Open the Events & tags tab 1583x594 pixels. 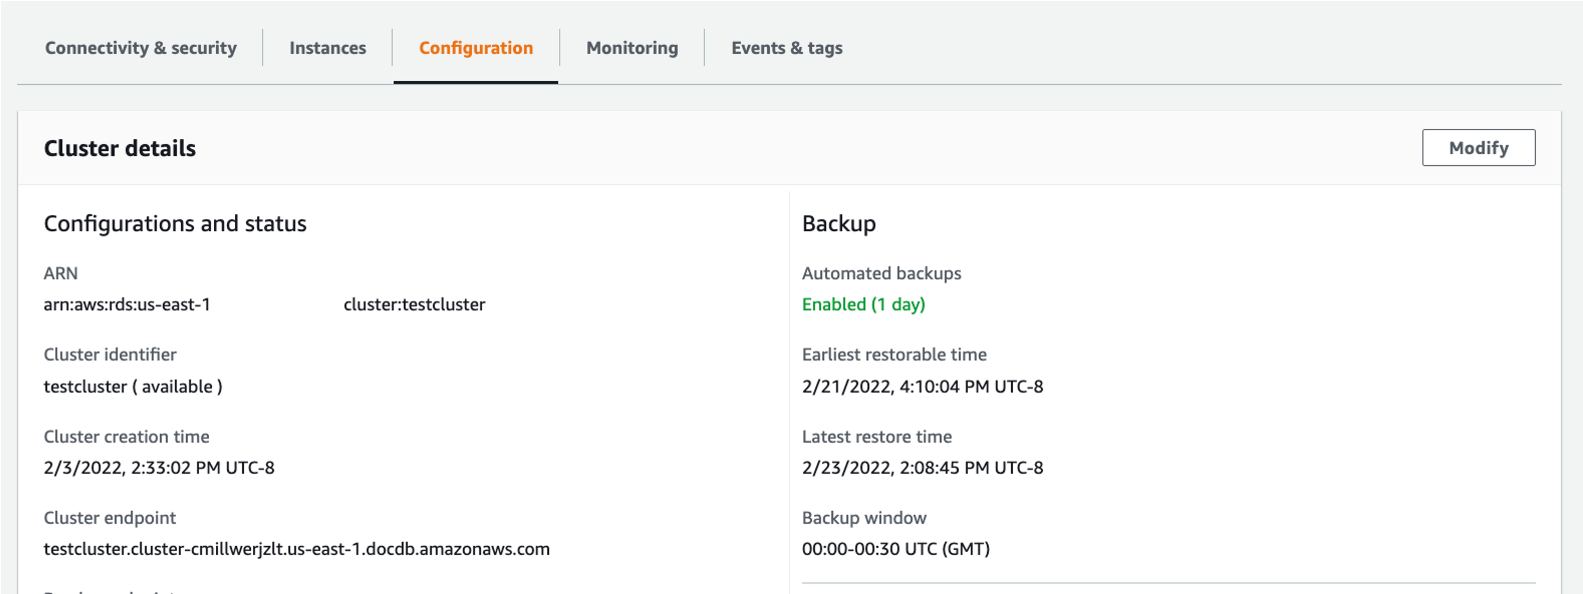coord(786,48)
